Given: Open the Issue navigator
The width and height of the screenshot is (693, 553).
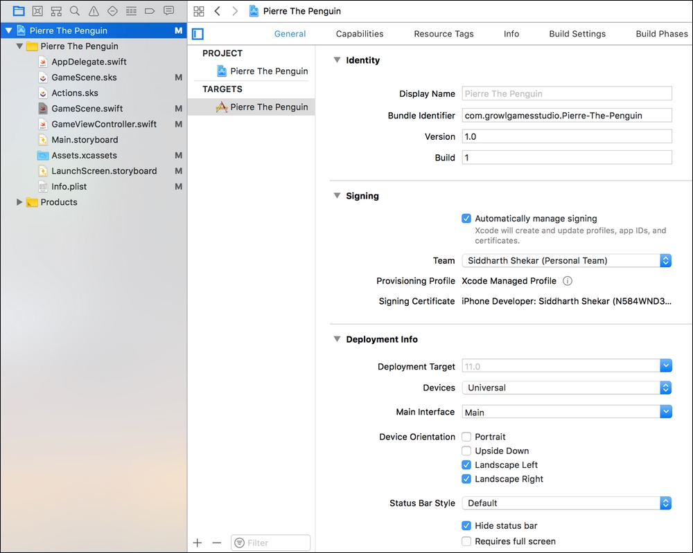Looking at the screenshot, I should point(93,11).
